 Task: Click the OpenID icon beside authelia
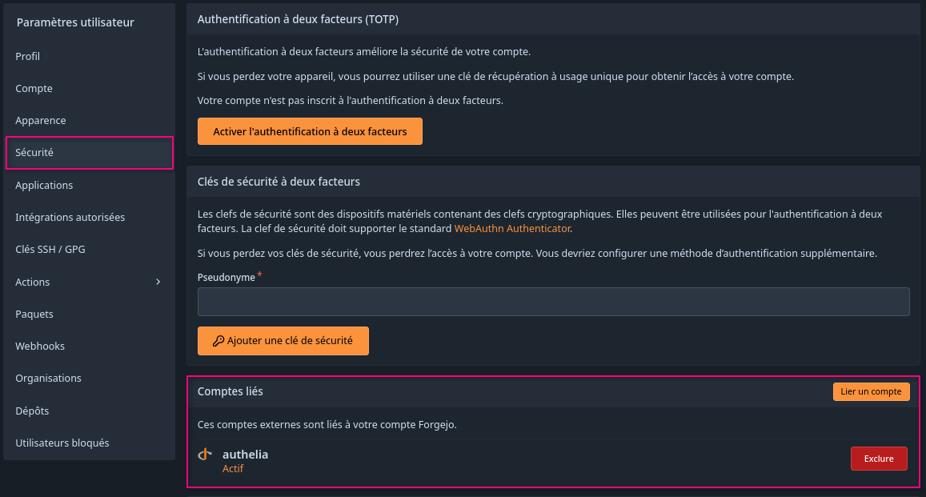pyautogui.click(x=205, y=454)
